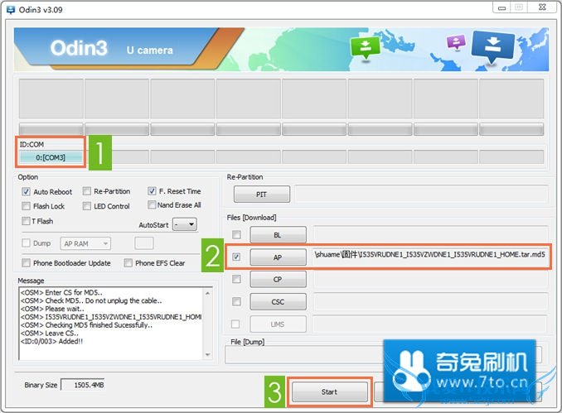Viewport: 562px width, 413px height.
Task: Toggle the BL file checkbox
Action: pos(236,234)
